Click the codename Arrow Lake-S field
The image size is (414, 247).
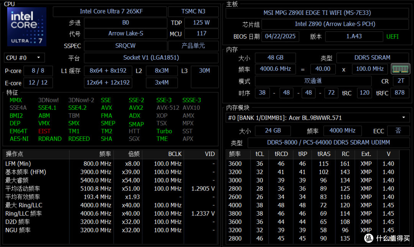coord(125,34)
